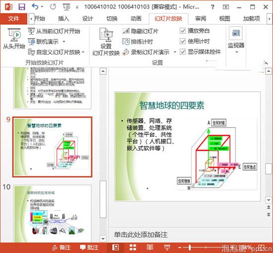Switch to the 视图 tab
Screen dimensions: 273x253
[x=224, y=18]
